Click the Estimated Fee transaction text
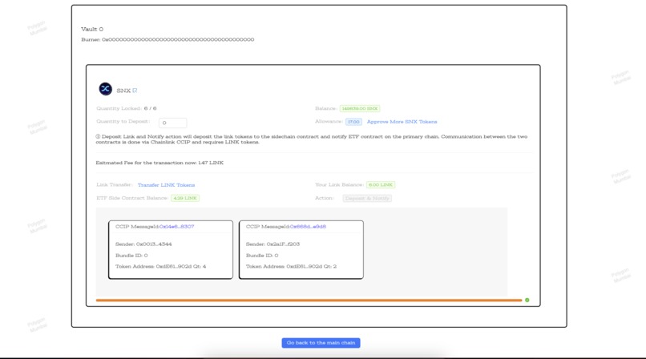The height and width of the screenshot is (359, 646). pos(159,163)
